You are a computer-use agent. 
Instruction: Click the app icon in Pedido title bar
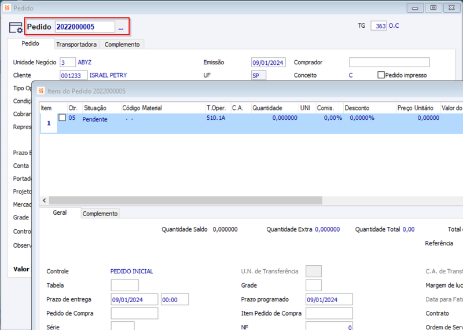coord(7,8)
